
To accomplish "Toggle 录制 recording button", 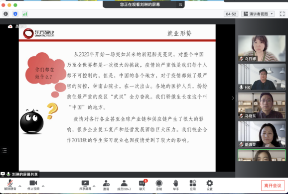I will pyautogui.click(x=159, y=185).
